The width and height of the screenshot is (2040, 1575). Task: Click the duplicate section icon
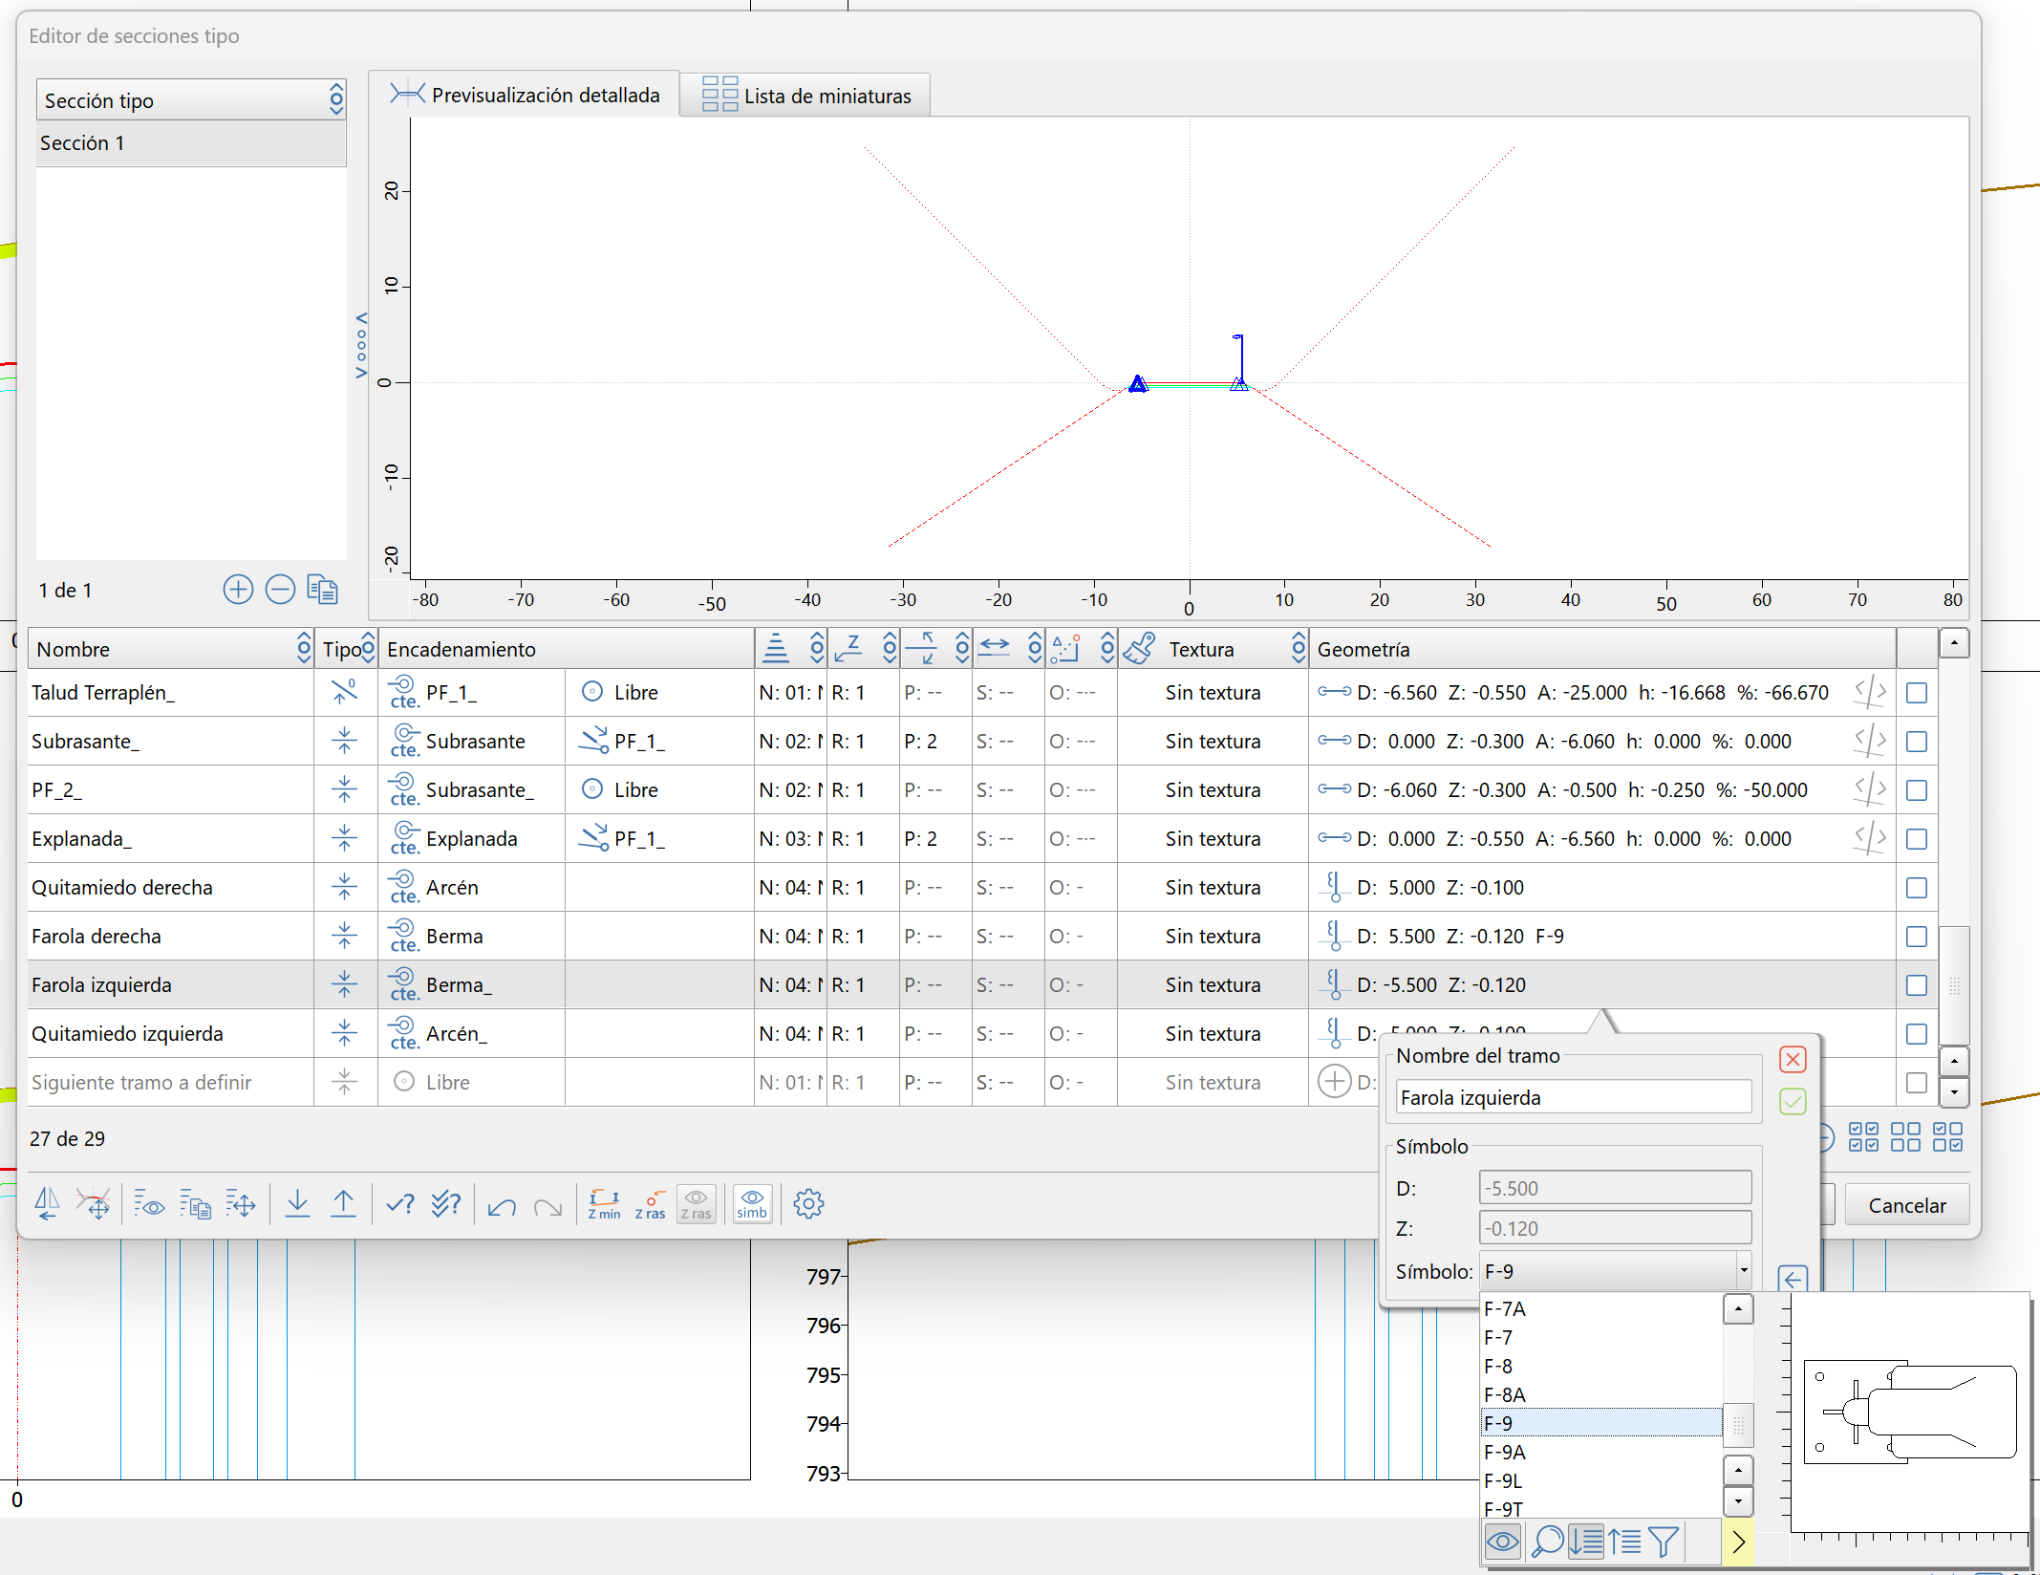(323, 590)
